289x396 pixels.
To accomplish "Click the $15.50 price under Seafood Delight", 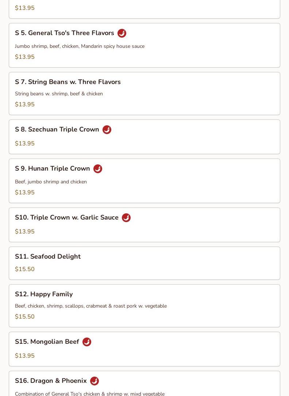I will pyautogui.click(x=25, y=269).
